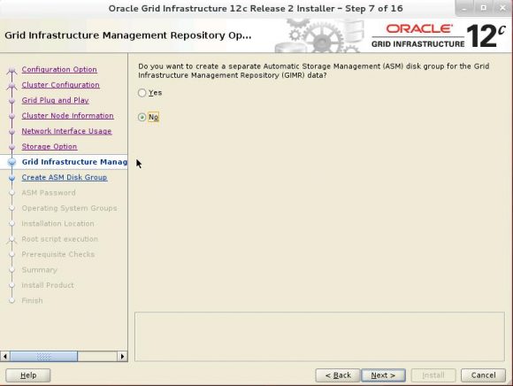513x386 pixels.
Task: Click the step bullet icon beside Storage Option
Action: (x=12, y=147)
